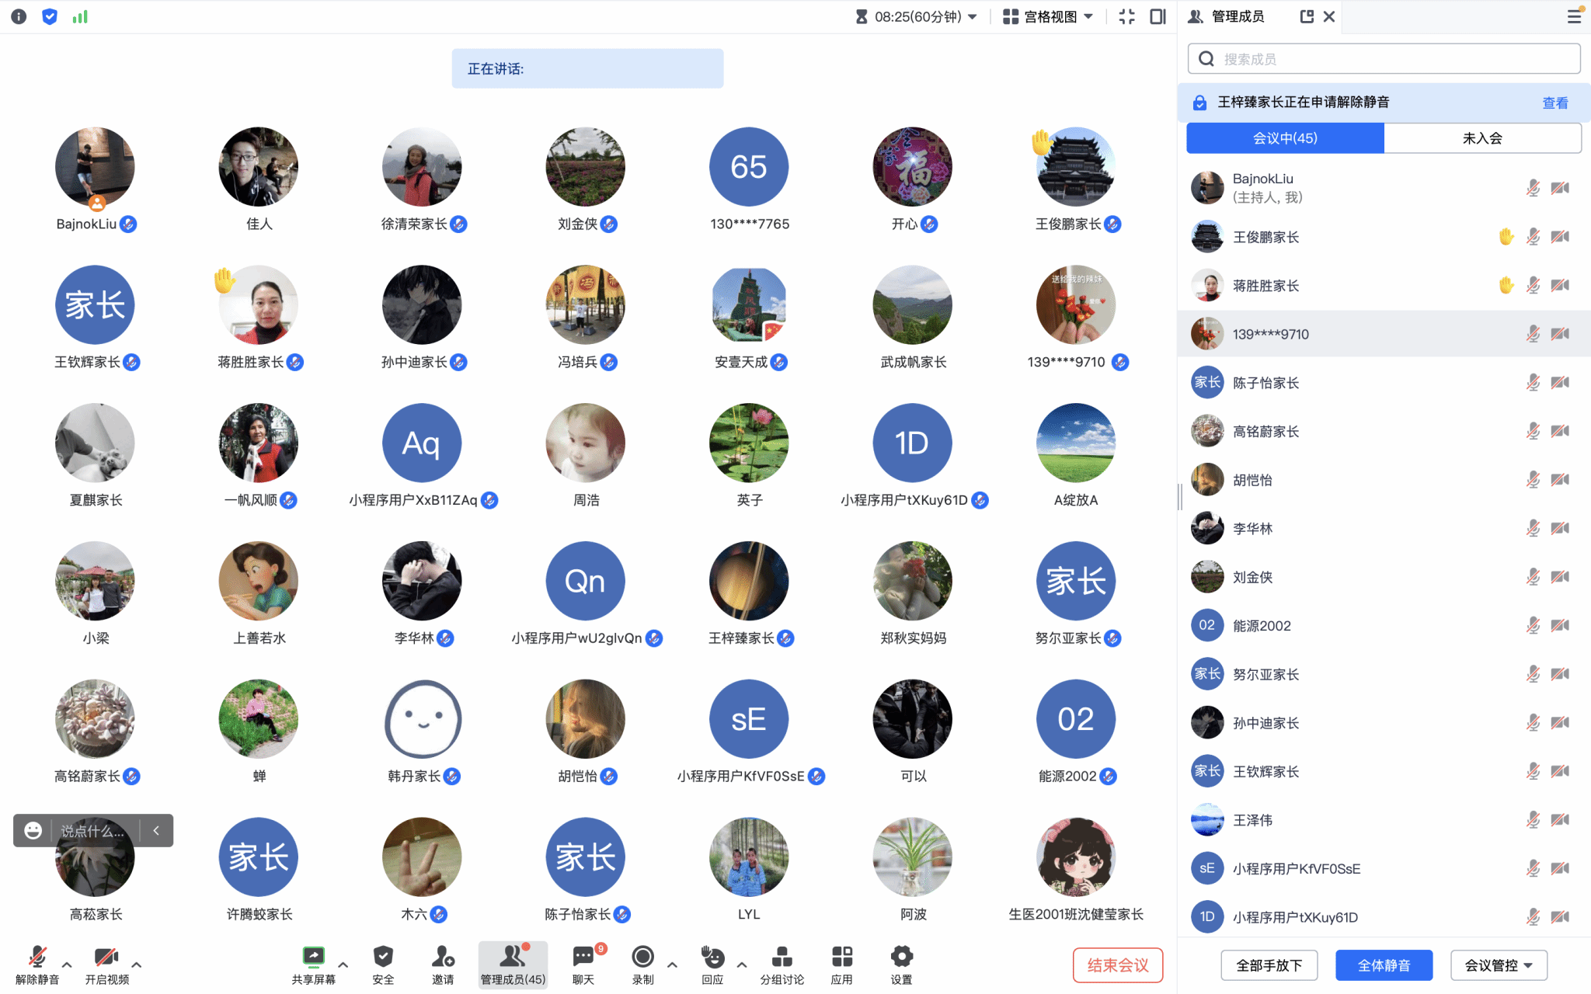Click the invite participants icon
This screenshot has width=1591, height=994.
pyautogui.click(x=443, y=964)
